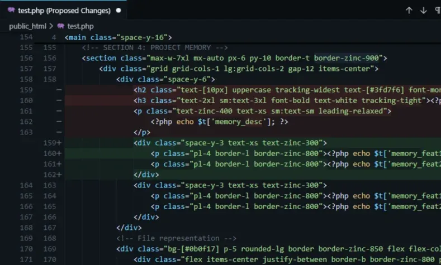The width and height of the screenshot is (441, 265).
Task: Click the PHP elephant icon in the editor tab
Action: tap(11, 11)
